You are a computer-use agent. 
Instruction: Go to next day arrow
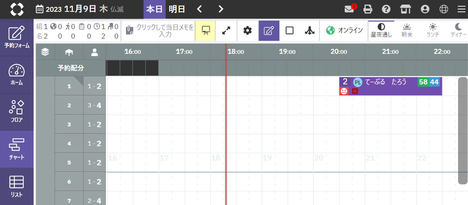[221, 9]
